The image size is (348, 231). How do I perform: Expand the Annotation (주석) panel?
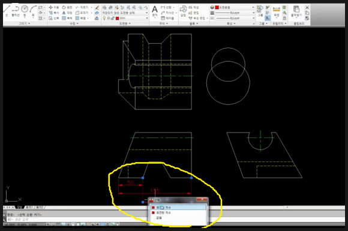coord(164,23)
